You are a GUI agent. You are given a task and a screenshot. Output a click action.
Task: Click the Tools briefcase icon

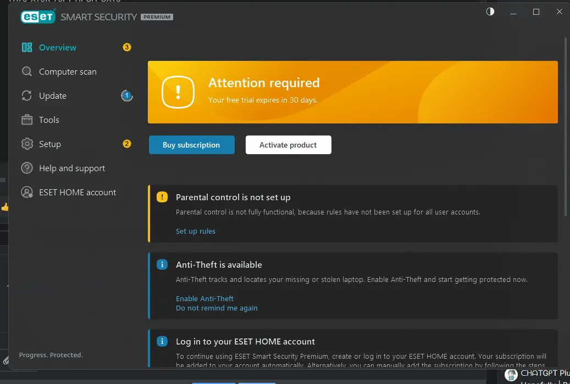point(27,120)
